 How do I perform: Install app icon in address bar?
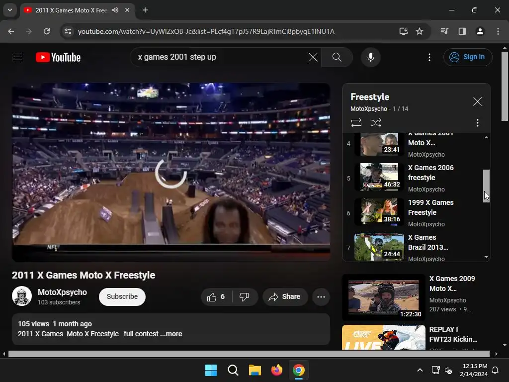[x=403, y=31]
